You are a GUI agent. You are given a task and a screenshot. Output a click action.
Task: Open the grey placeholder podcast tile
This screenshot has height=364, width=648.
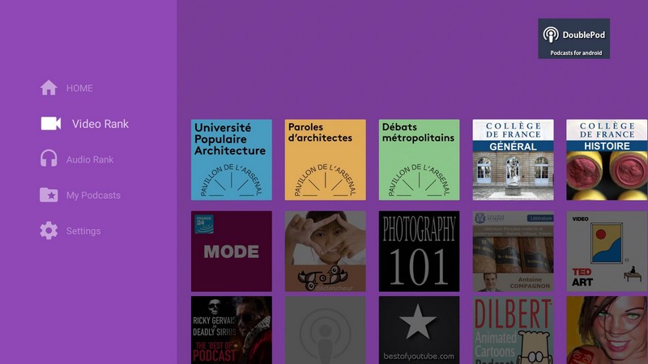(326, 330)
